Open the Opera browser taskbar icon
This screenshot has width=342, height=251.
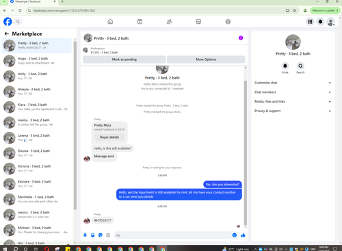pyautogui.click(x=47, y=249)
